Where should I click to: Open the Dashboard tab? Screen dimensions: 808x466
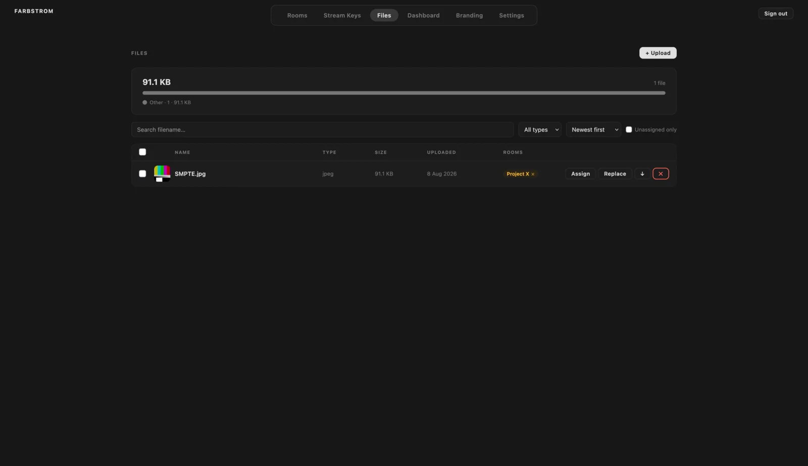[x=423, y=15]
